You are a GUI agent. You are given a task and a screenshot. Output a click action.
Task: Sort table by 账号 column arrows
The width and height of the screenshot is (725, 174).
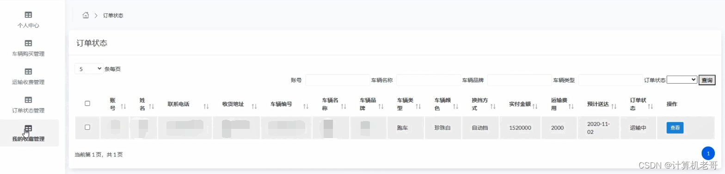[x=123, y=106]
